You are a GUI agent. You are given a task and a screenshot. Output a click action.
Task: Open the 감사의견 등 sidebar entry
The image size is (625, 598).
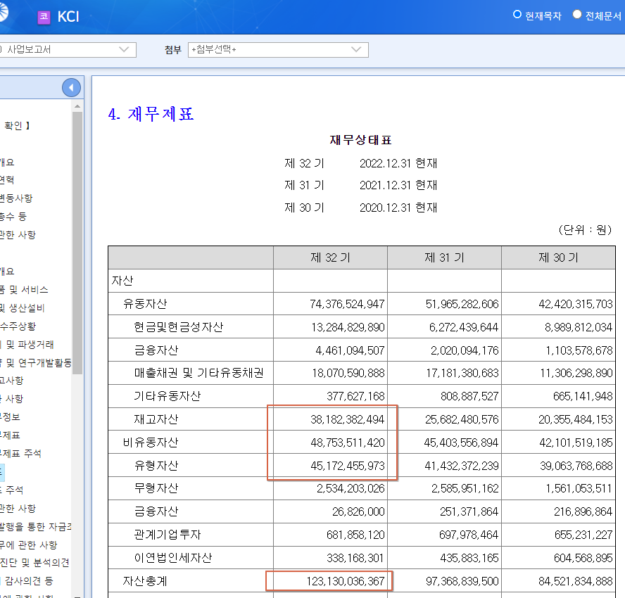[28, 581]
